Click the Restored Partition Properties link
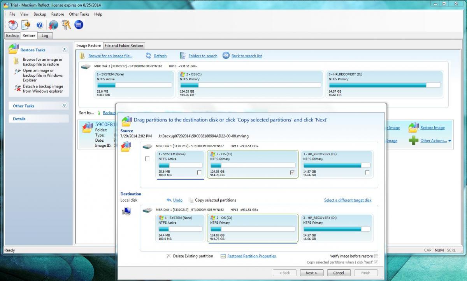467x281 pixels. click(251, 256)
